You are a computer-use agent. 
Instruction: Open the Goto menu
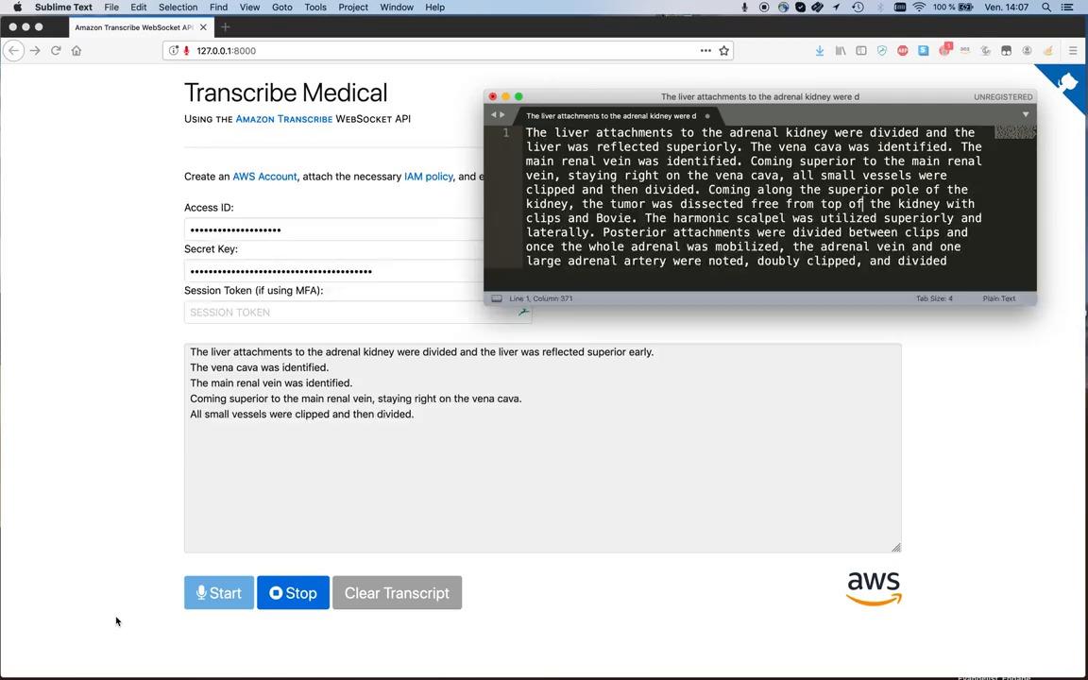tap(281, 7)
